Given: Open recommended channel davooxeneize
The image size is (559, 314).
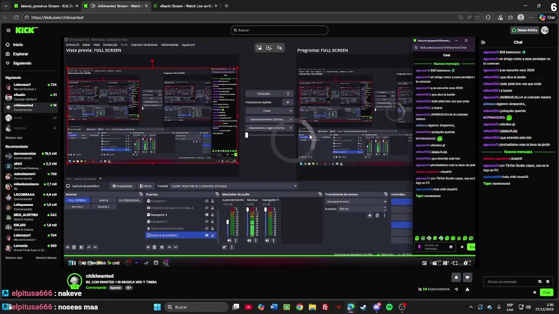Looking at the screenshot, I should point(31,155).
